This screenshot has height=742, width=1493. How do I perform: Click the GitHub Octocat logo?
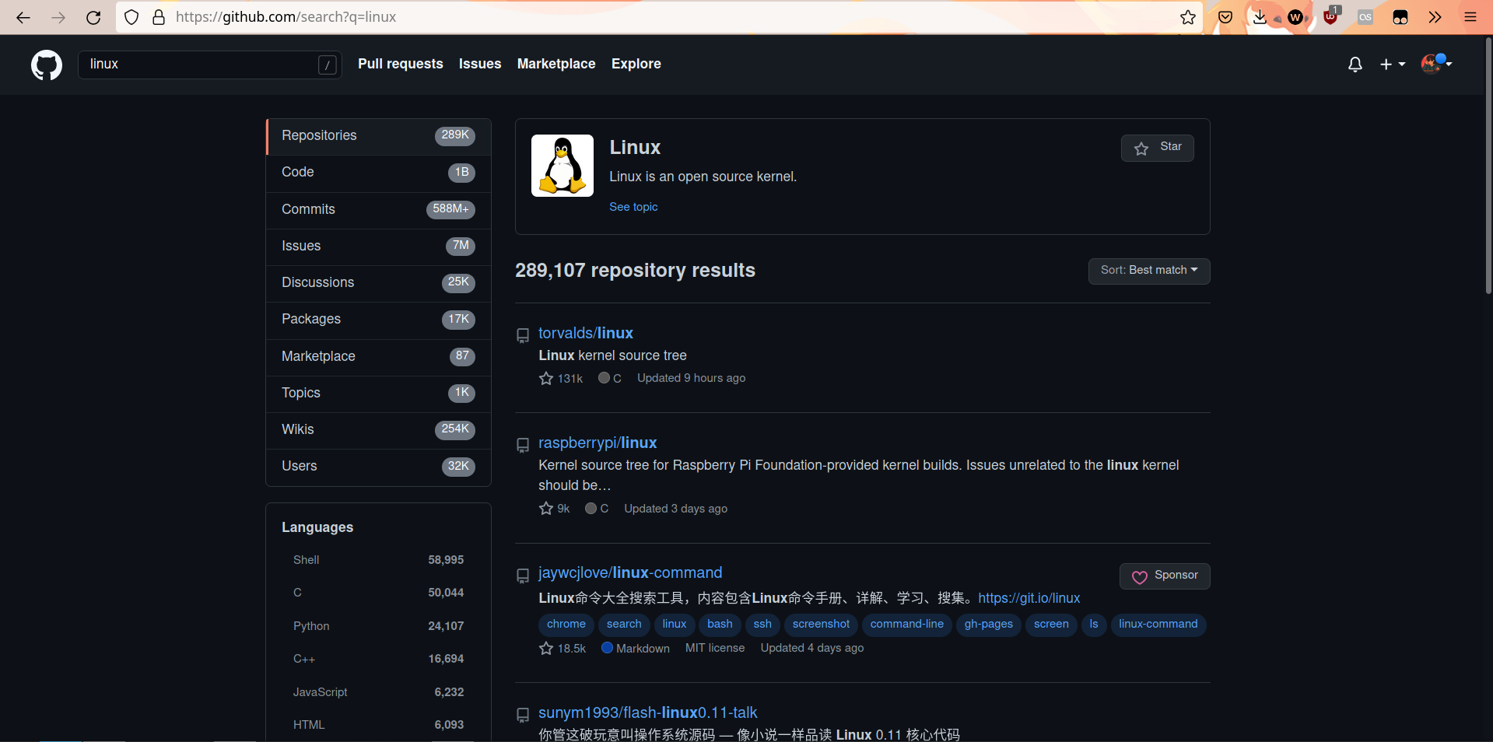click(47, 65)
